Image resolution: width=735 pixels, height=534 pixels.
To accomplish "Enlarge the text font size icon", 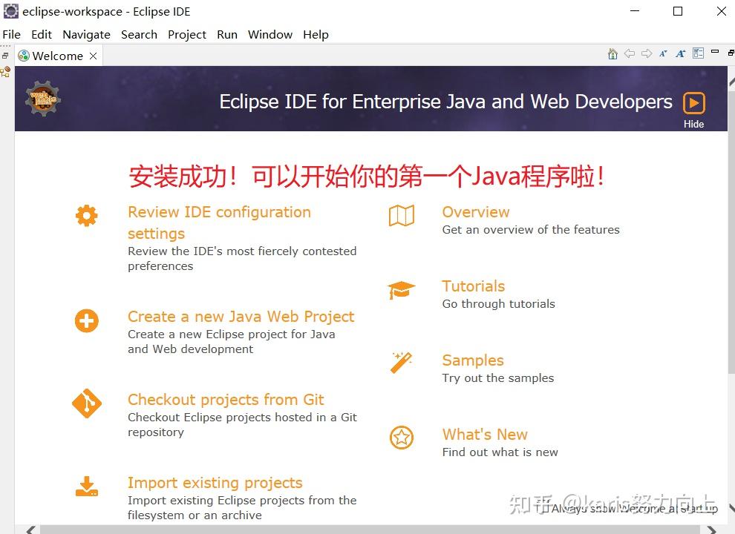I will click(x=680, y=53).
